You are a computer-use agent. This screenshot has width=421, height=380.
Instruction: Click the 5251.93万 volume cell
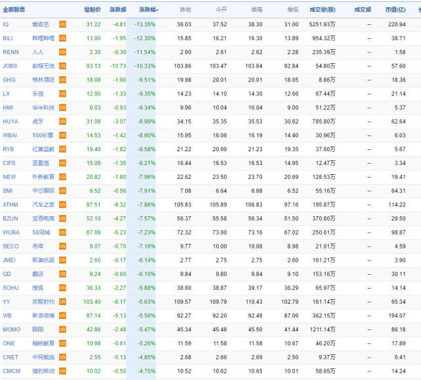322,24
